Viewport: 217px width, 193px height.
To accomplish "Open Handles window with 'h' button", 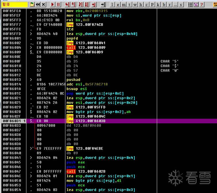I will coord(141,5).
